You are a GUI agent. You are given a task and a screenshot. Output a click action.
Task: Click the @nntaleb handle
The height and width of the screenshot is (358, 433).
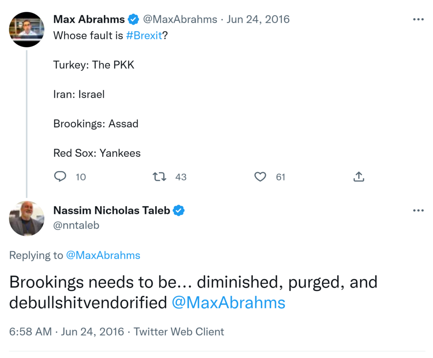76,225
